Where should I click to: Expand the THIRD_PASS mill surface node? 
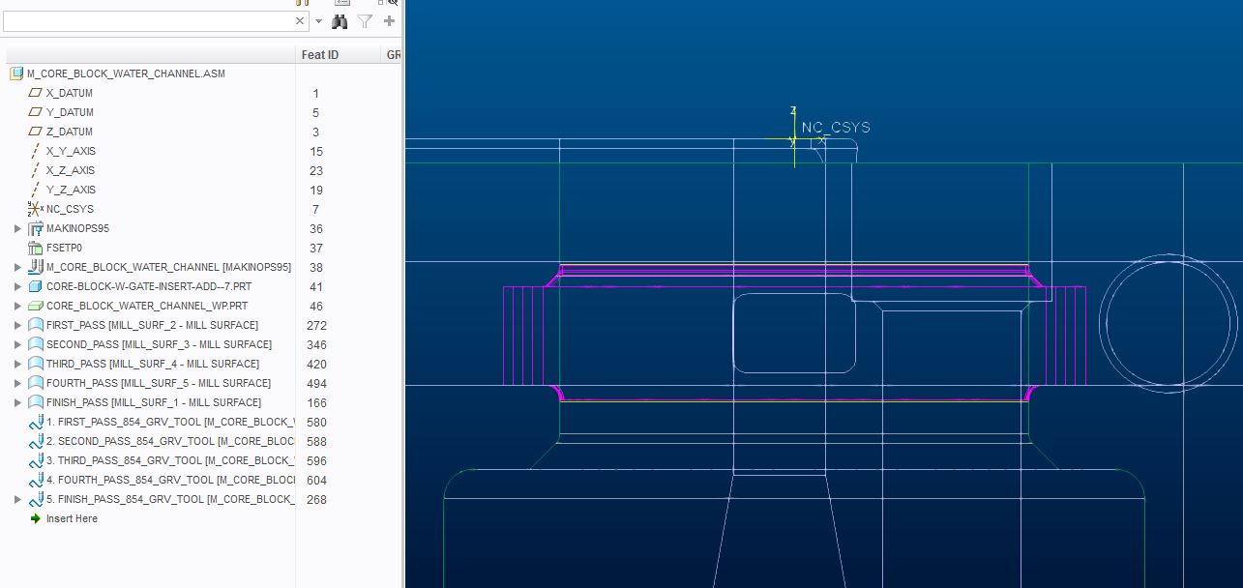(x=17, y=364)
